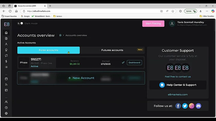This screenshot has width=216, height=121.
Task: Open Dashboard for account 910271
Action: (x=134, y=63)
